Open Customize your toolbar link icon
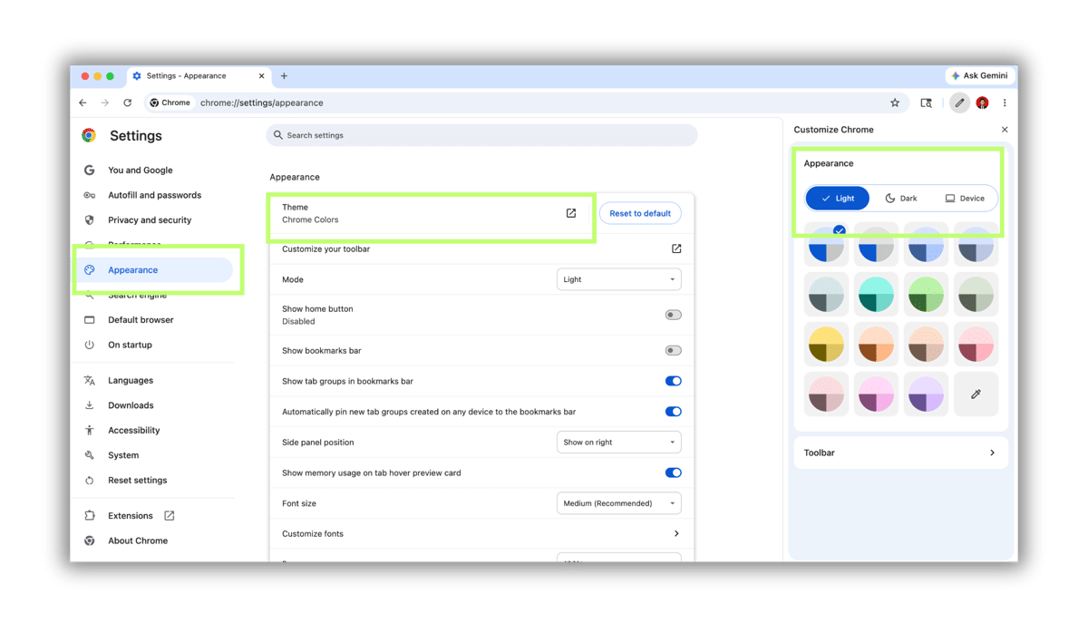Image resolution: width=1088 pixels, height=633 pixels. [x=676, y=248]
